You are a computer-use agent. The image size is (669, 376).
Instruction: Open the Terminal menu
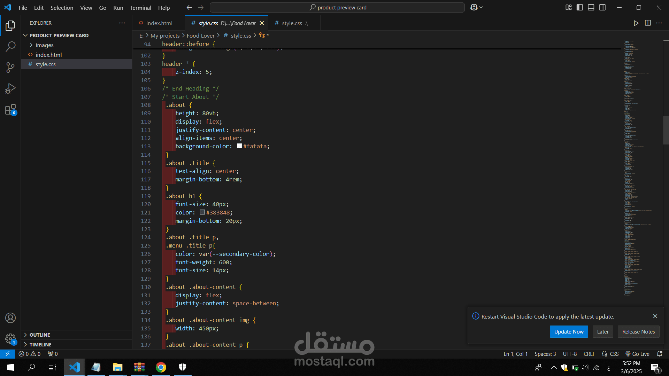tap(140, 8)
